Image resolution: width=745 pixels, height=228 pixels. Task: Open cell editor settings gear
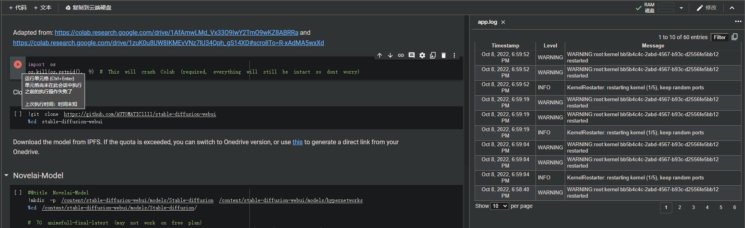pos(422,55)
